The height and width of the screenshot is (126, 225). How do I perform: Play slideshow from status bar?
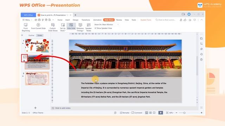[x=161, y=113]
